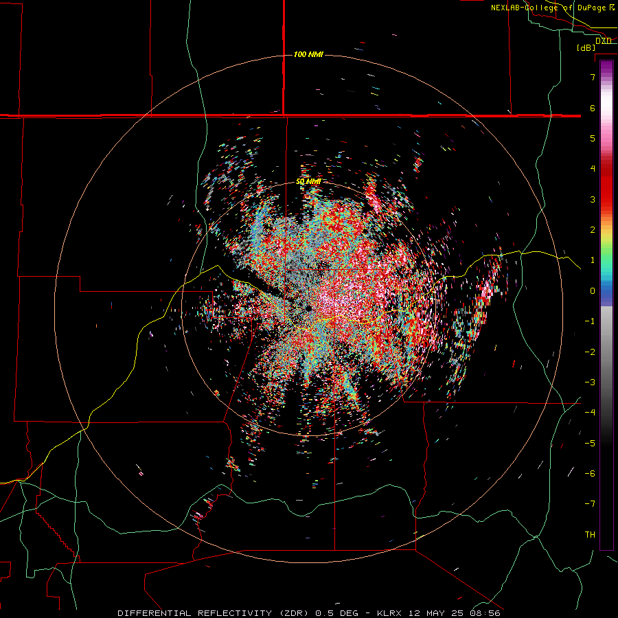Click the DIFFERENTIAL REFLECTIVITY (ZDR) title text

point(214,613)
